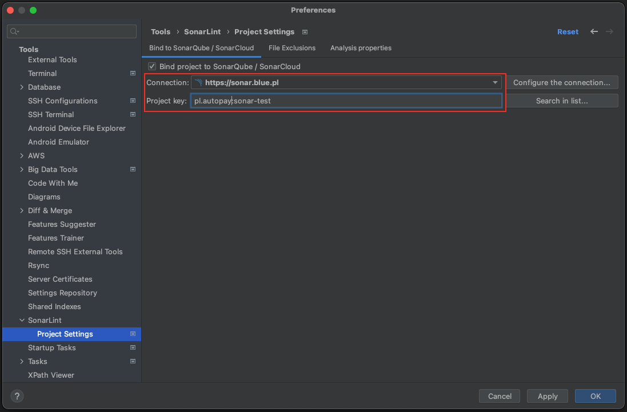Click the help question mark icon
Image resolution: width=627 pixels, height=412 pixels.
17,396
